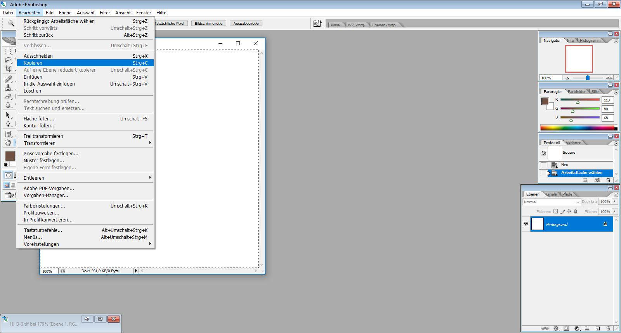Select the Pen tool
The width and height of the screenshot is (621, 333).
click(x=8, y=124)
